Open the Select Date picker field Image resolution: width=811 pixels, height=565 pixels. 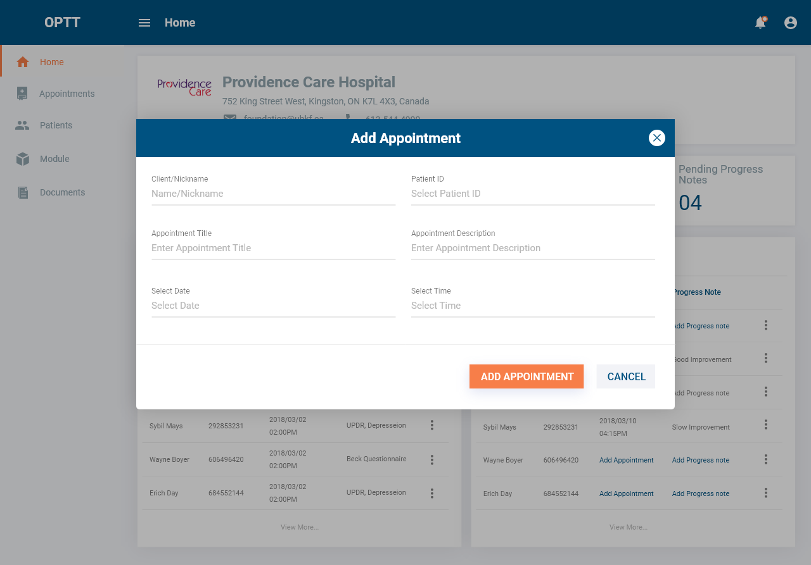273,306
